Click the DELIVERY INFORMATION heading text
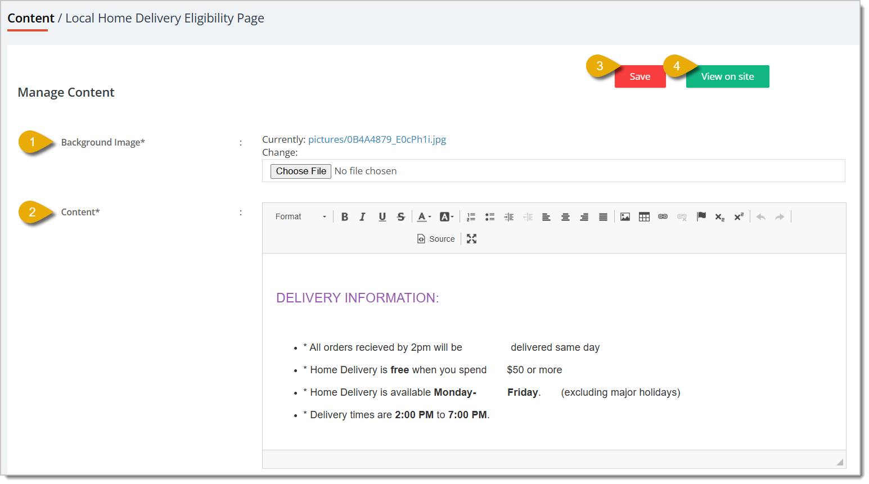 coord(358,298)
